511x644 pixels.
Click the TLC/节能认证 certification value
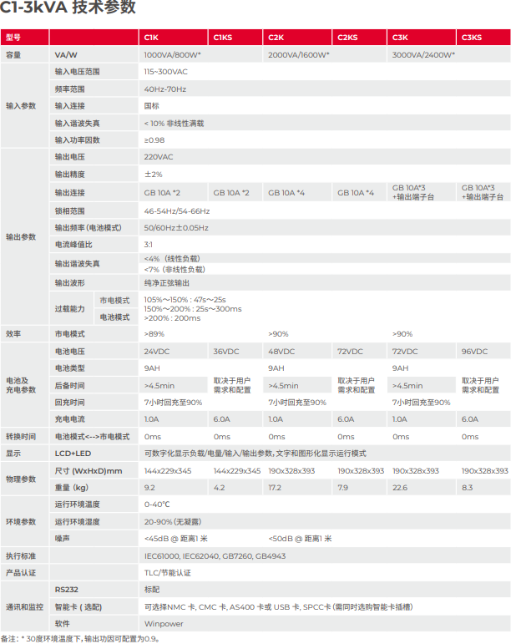(168, 572)
